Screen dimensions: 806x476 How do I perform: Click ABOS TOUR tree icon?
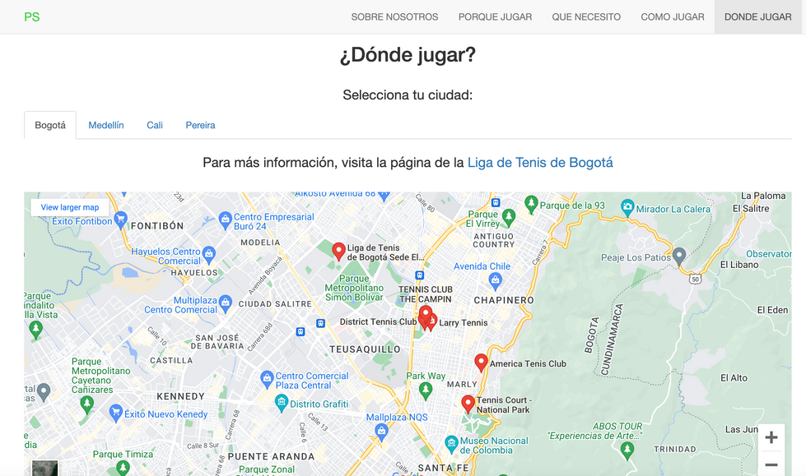point(627,451)
